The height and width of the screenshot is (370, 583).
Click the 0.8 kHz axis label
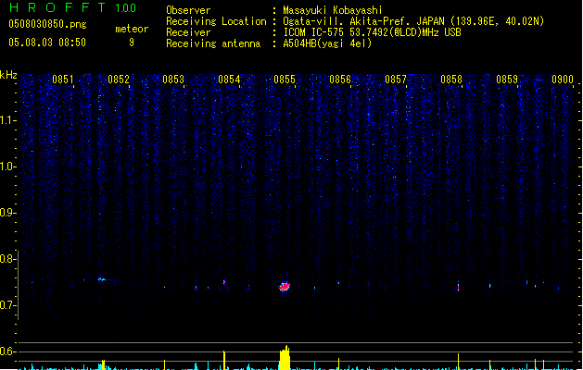click(x=8, y=259)
